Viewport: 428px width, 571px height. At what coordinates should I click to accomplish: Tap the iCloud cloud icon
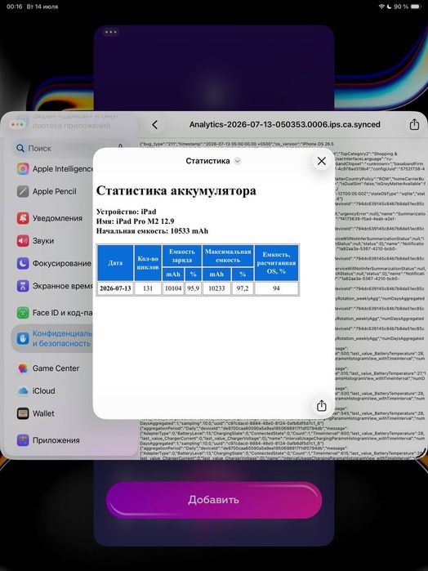pyautogui.click(x=23, y=390)
